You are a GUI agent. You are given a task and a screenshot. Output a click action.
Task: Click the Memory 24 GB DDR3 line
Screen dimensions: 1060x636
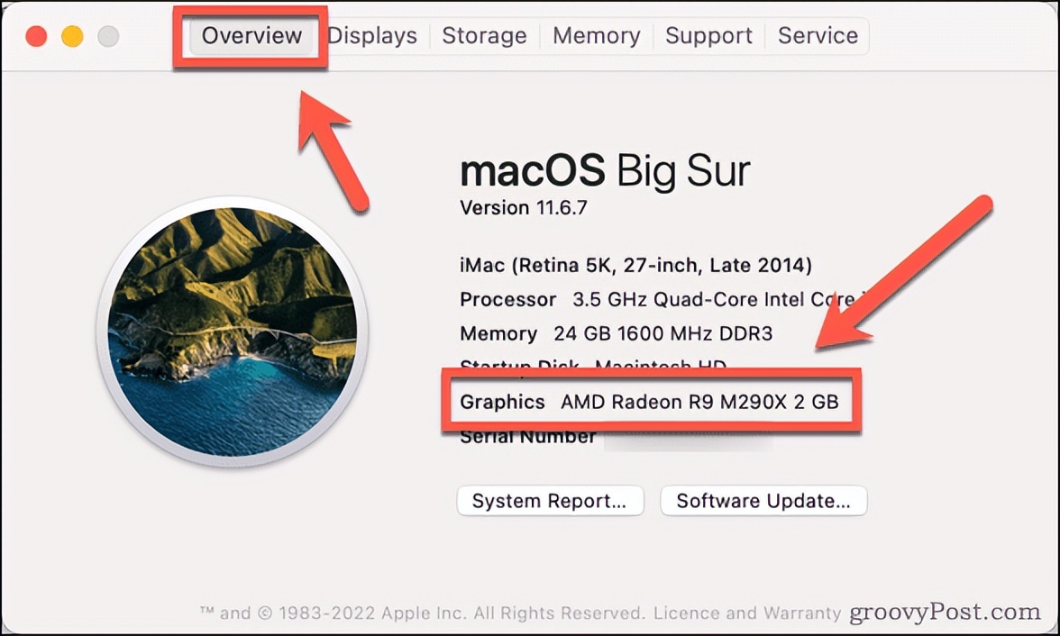616,334
